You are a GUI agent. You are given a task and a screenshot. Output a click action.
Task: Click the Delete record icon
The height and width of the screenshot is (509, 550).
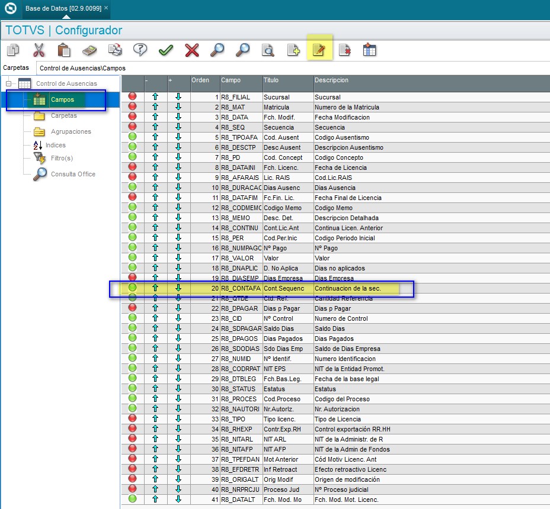[344, 50]
